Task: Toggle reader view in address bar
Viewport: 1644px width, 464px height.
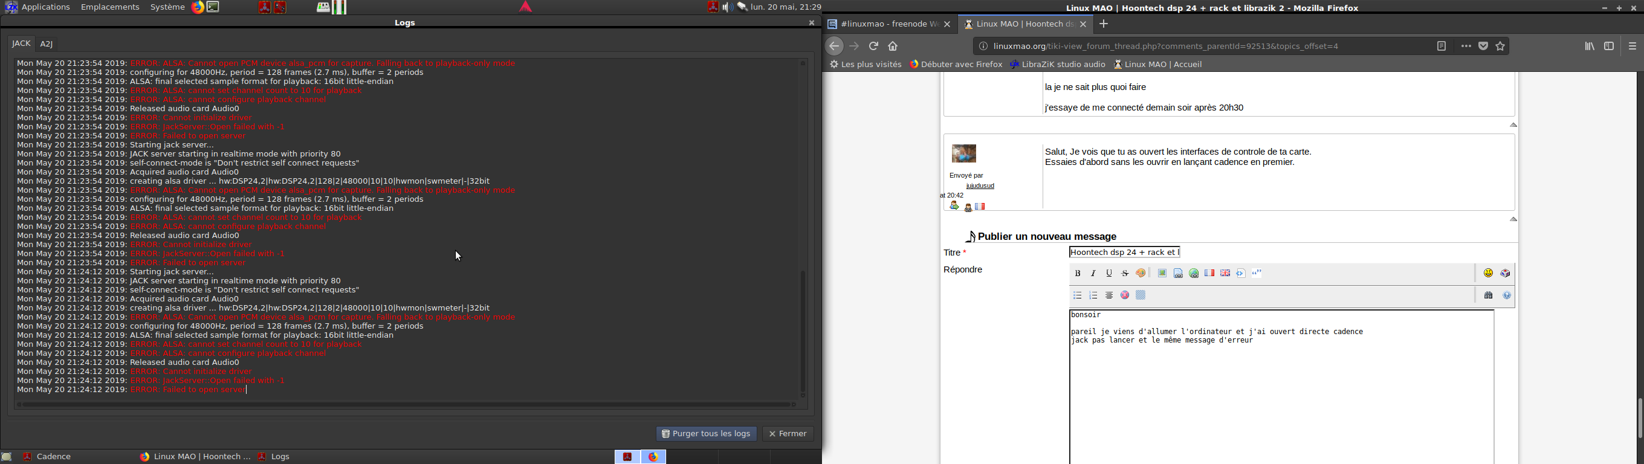Action: (x=1442, y=46)
